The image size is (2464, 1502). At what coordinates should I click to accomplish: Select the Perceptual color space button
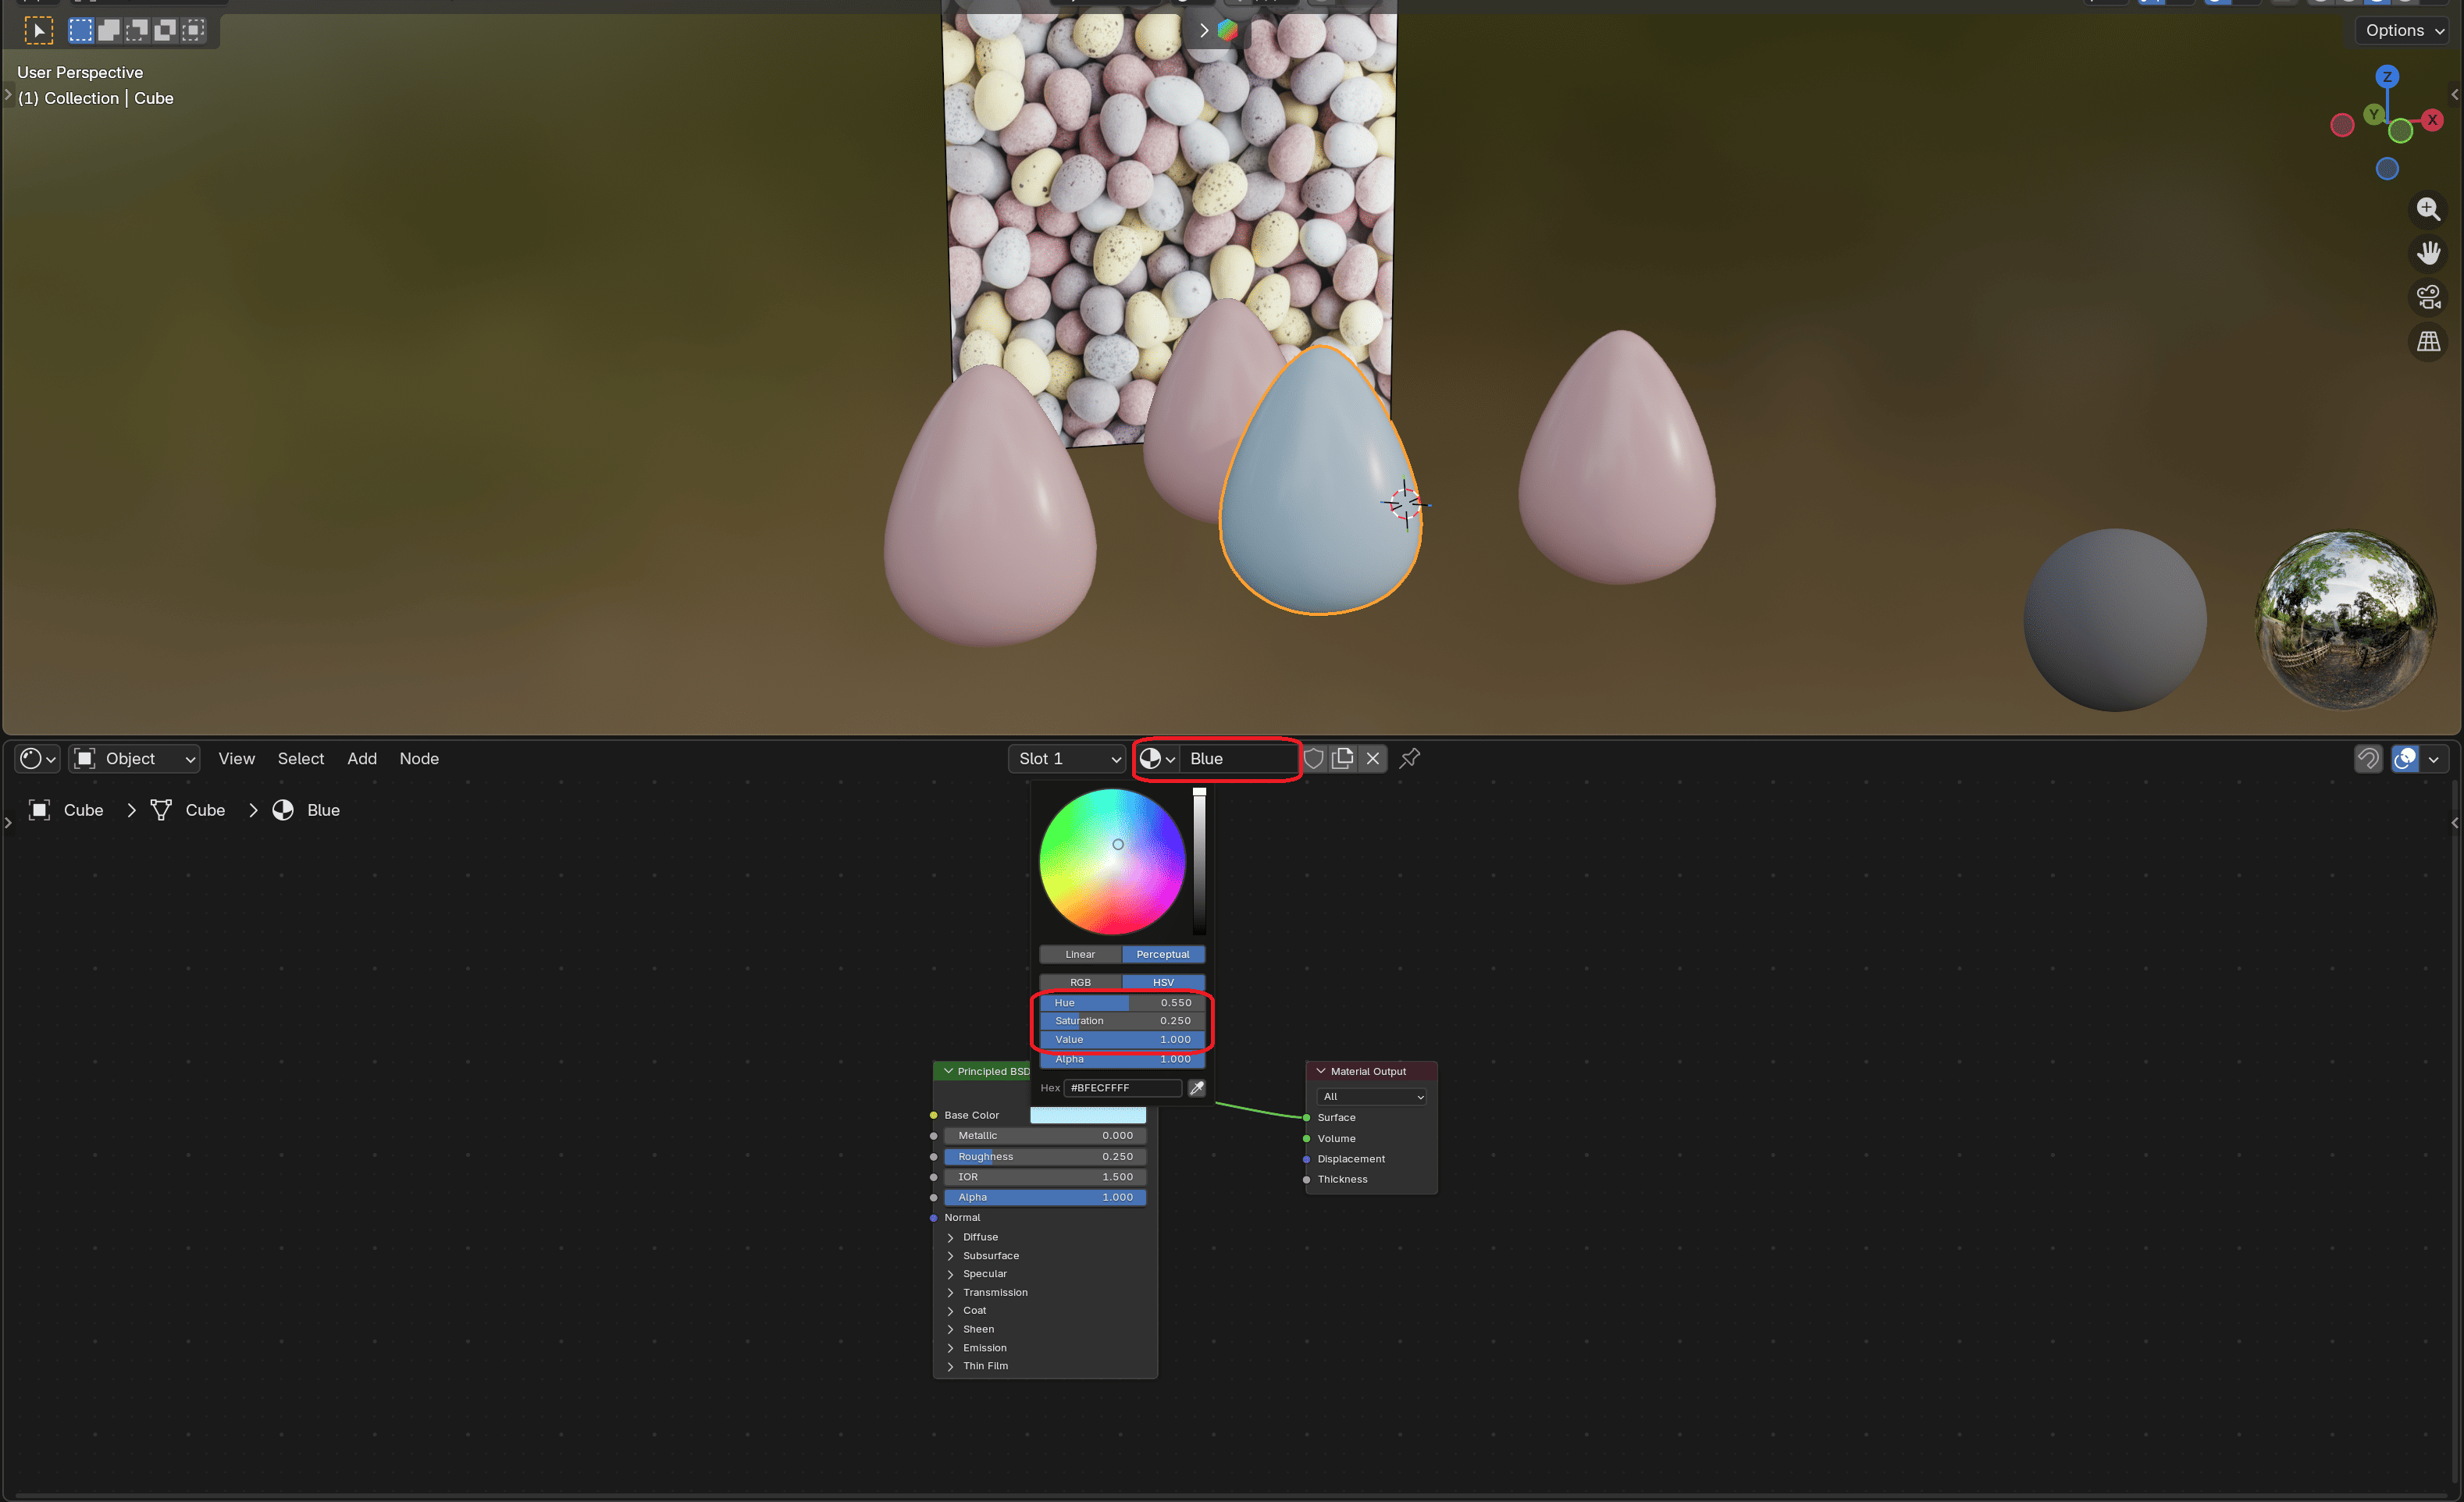point(1163,954)
